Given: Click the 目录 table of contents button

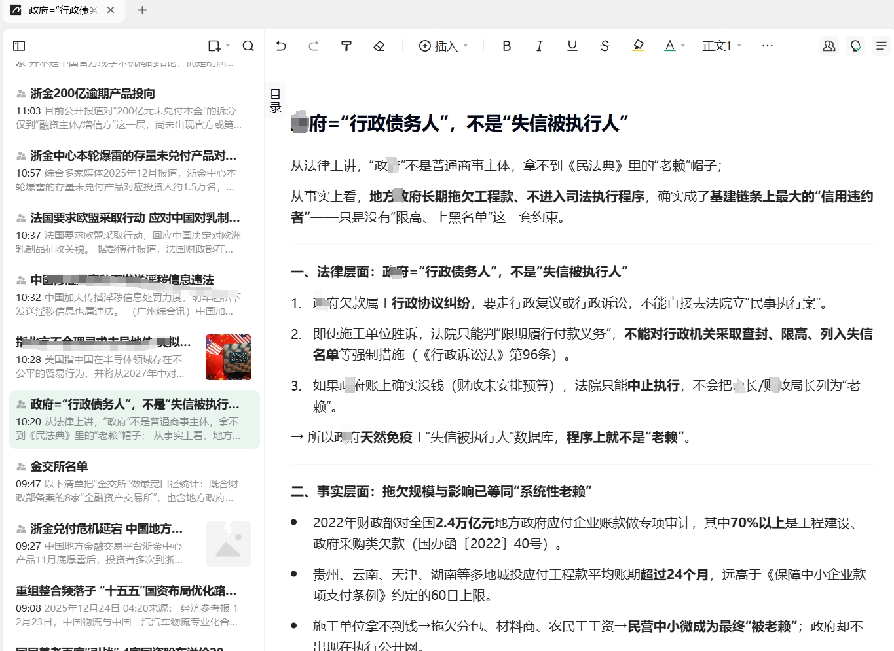Looking at the screenshot, I should pyautogui.click(x=275, y=101).
